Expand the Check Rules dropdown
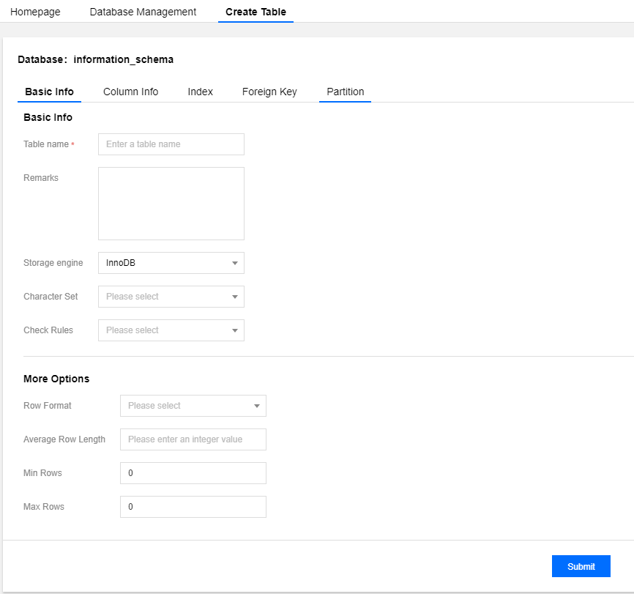The image size is (634, 594). tap(171, 330)
